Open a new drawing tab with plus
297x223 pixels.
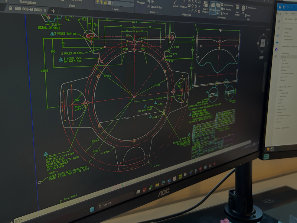(x=53, y=11)
